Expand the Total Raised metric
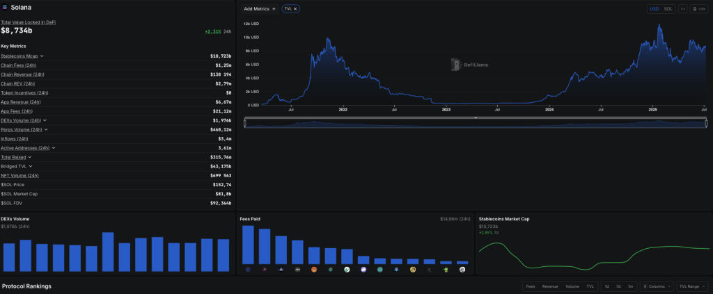This screenshot has height=294, width=713. [x=29, y=157]
